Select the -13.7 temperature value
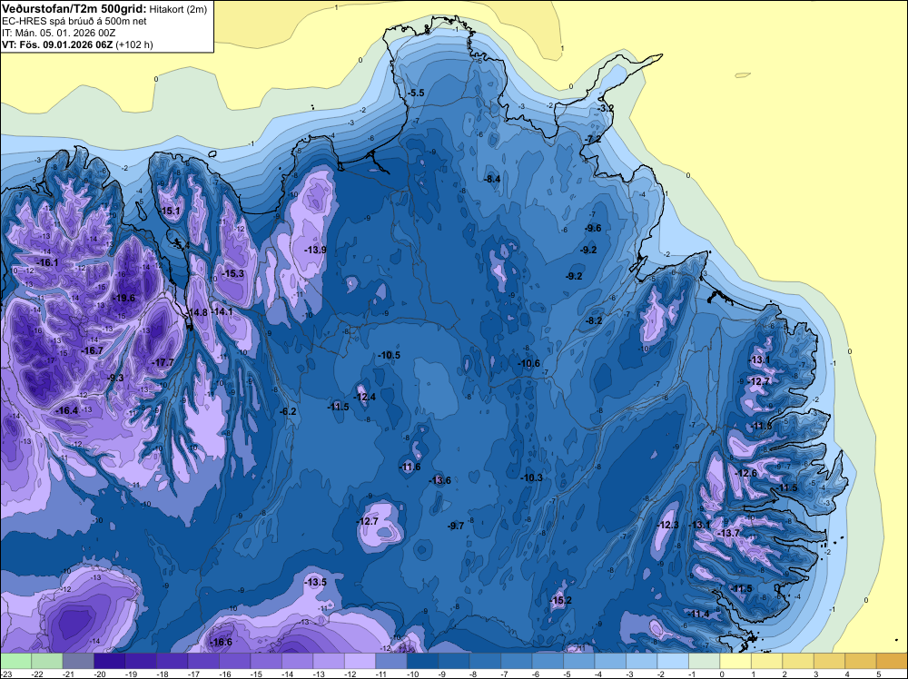This screenshot has height=679, width=908. (x=728, y=533)
